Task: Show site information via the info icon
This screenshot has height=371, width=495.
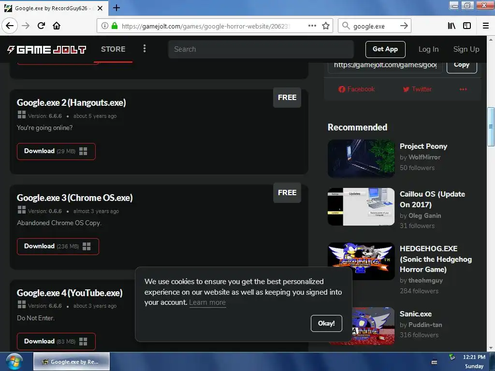Action: coord(104,26)
